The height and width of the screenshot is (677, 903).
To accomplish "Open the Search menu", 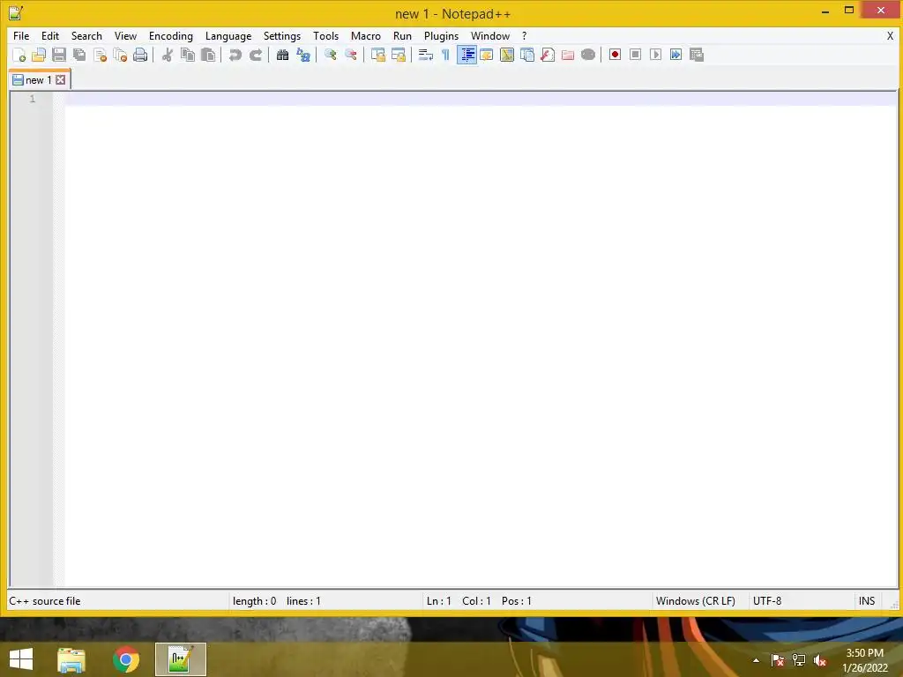I will 86,35.
